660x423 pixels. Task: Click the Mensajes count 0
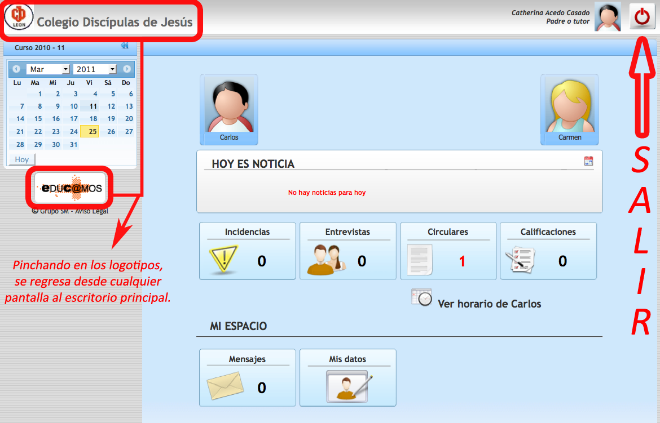coord(262,388)
